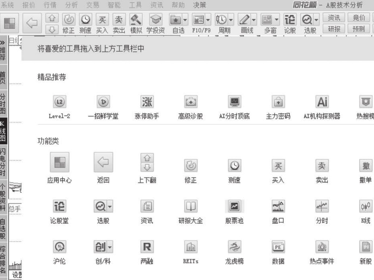Open the 系统 menu
This screenshot has height=280, width=374.
click(7, 5)
